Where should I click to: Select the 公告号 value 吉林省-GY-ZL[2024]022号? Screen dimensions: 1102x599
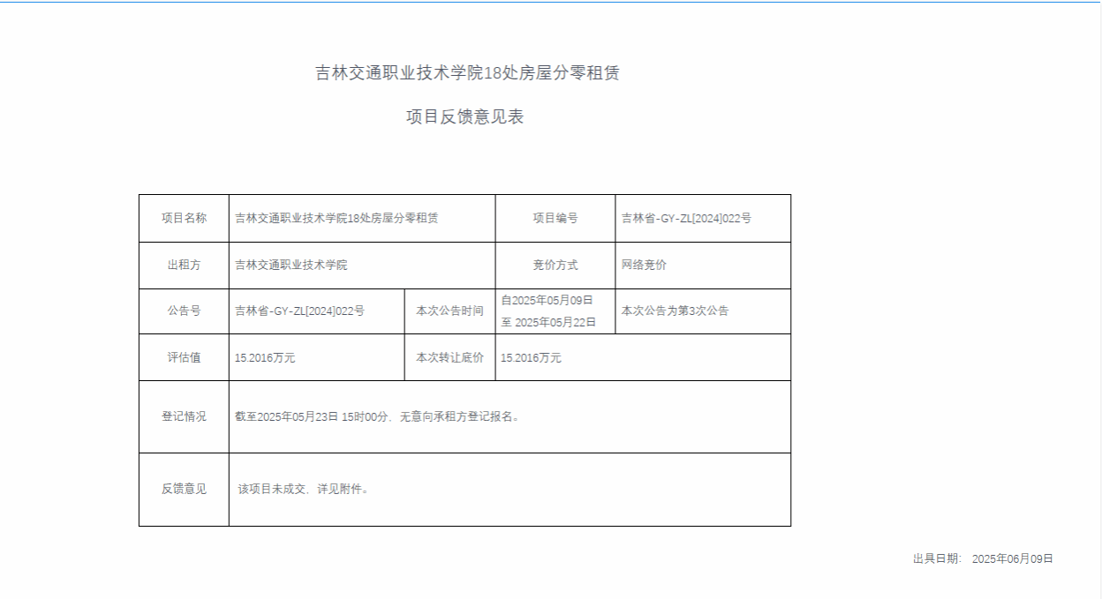pyautogui.click(x=299, y=311)
